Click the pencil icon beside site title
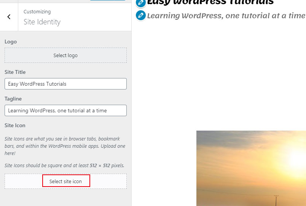 click(x=141, y=3)
